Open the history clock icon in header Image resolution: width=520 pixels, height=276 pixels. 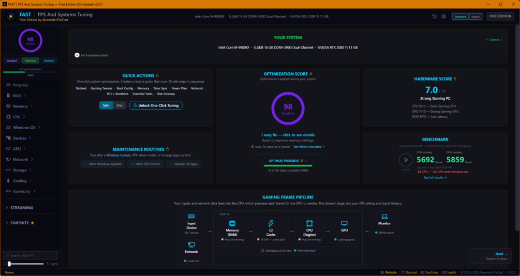tap(435, 16)
